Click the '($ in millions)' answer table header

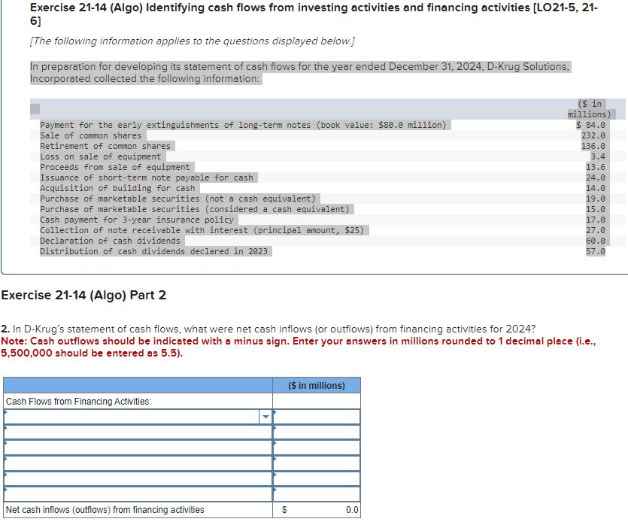317,385
